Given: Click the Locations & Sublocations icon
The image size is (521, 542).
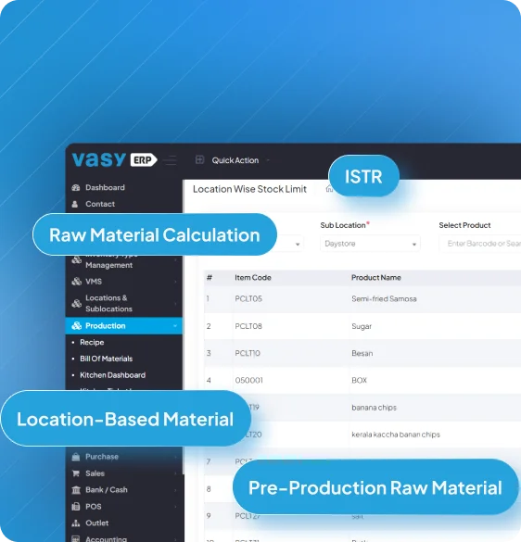Looking at the screenshot, I should click(x=76, y=304).
